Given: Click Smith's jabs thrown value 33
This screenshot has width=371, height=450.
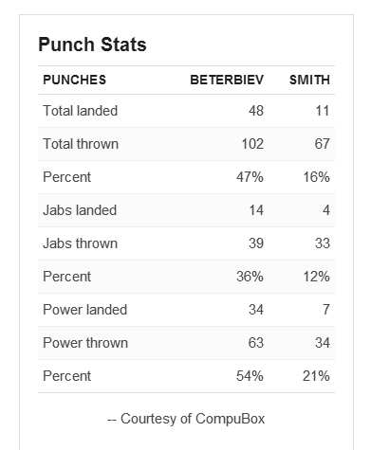Looking at the screenshot, I should click(x=323, y=243).
